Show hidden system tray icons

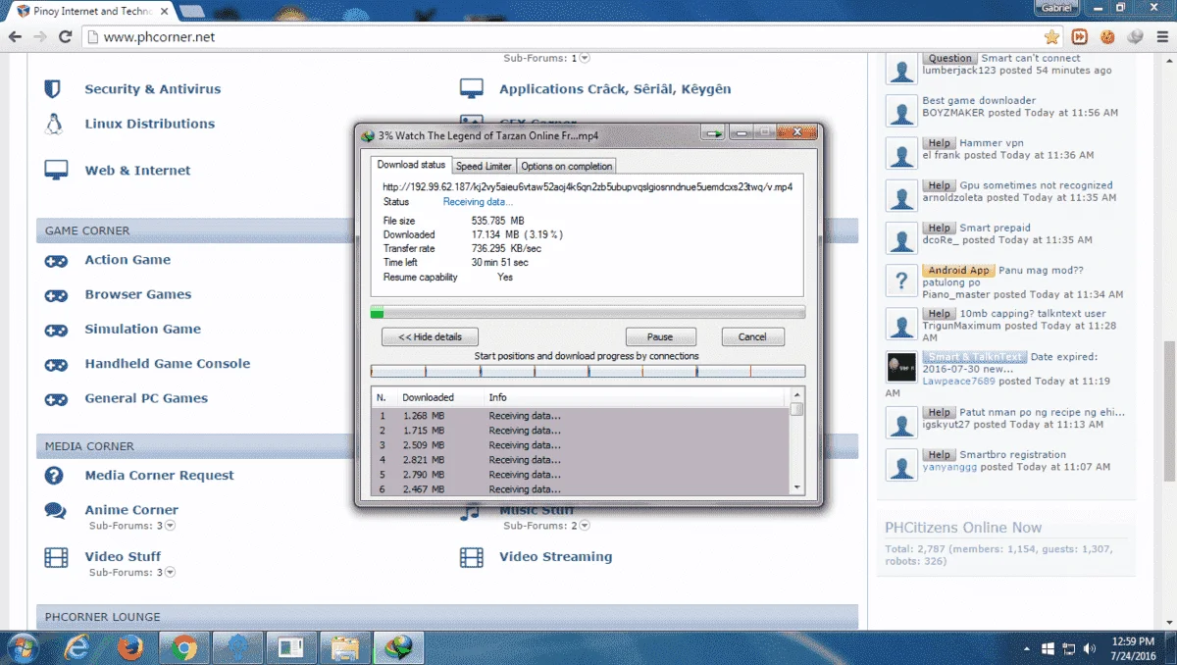tap(1027, 648)
